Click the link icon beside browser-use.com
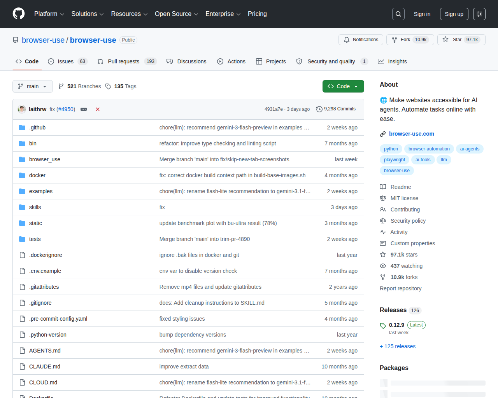The width and height of the screenshot is (498, 398). (x=383, y=134)
